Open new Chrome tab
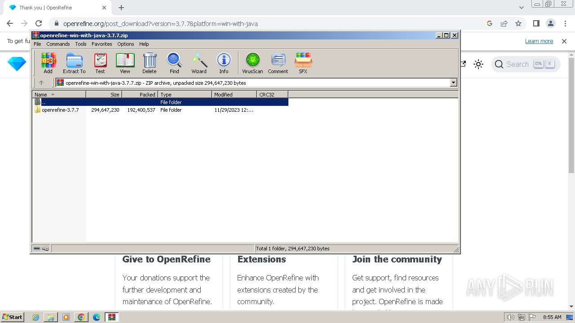Viewport: 575px width, 323px height. coord(121,8)
